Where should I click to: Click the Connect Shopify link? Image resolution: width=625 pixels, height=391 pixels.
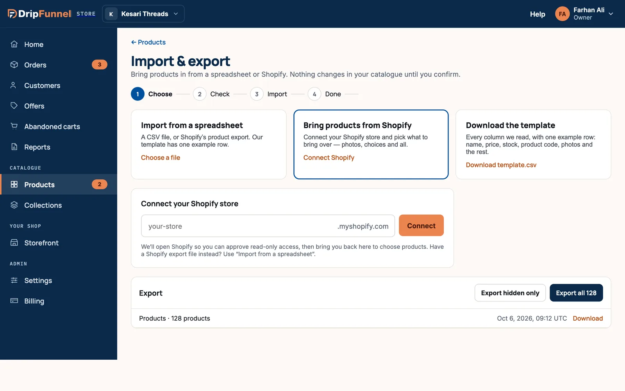[329, 158]
